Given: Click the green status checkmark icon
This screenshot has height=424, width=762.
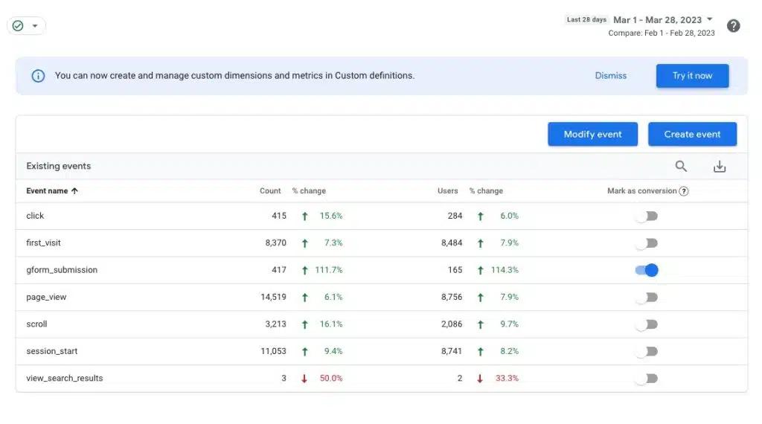Looking at the screenshot, I should [18, 26].
